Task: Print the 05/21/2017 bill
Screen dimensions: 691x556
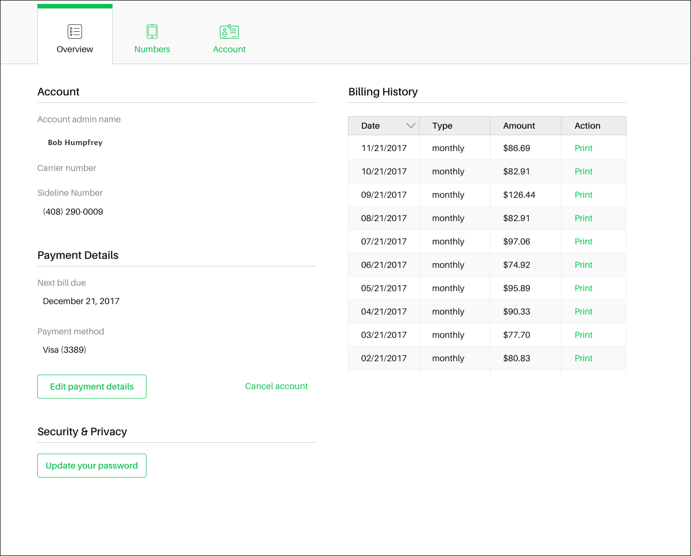Action: (584, 288)
